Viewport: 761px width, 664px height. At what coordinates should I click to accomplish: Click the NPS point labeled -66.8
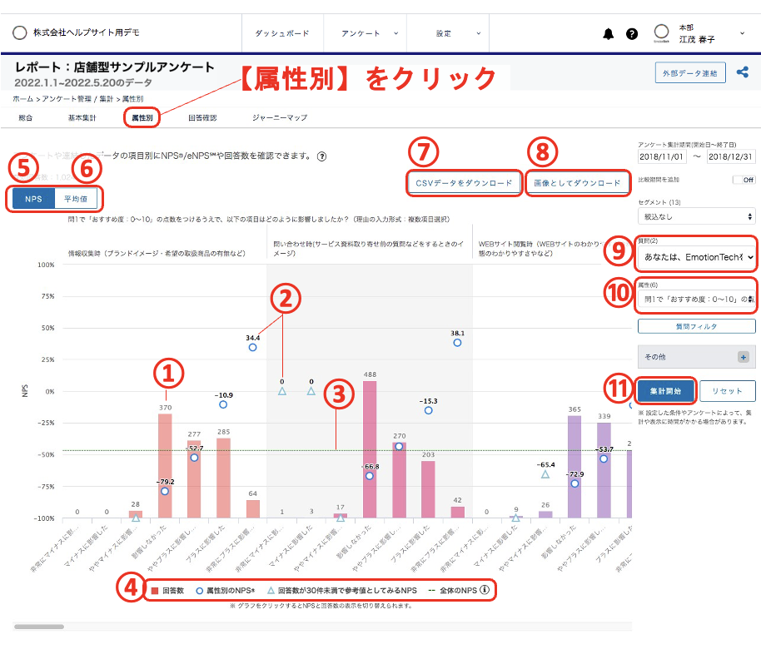pyautogui.click(x=370, y=476)
